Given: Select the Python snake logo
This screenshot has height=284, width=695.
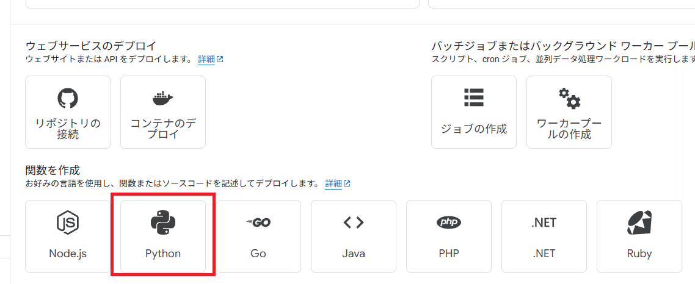Looking at the screenshot, I should 163,222.
